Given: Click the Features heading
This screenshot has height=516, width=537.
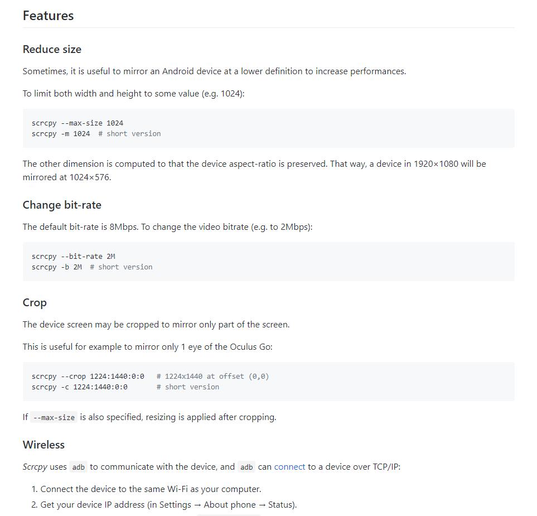Looking at the screenshot, I should point(48,16).
